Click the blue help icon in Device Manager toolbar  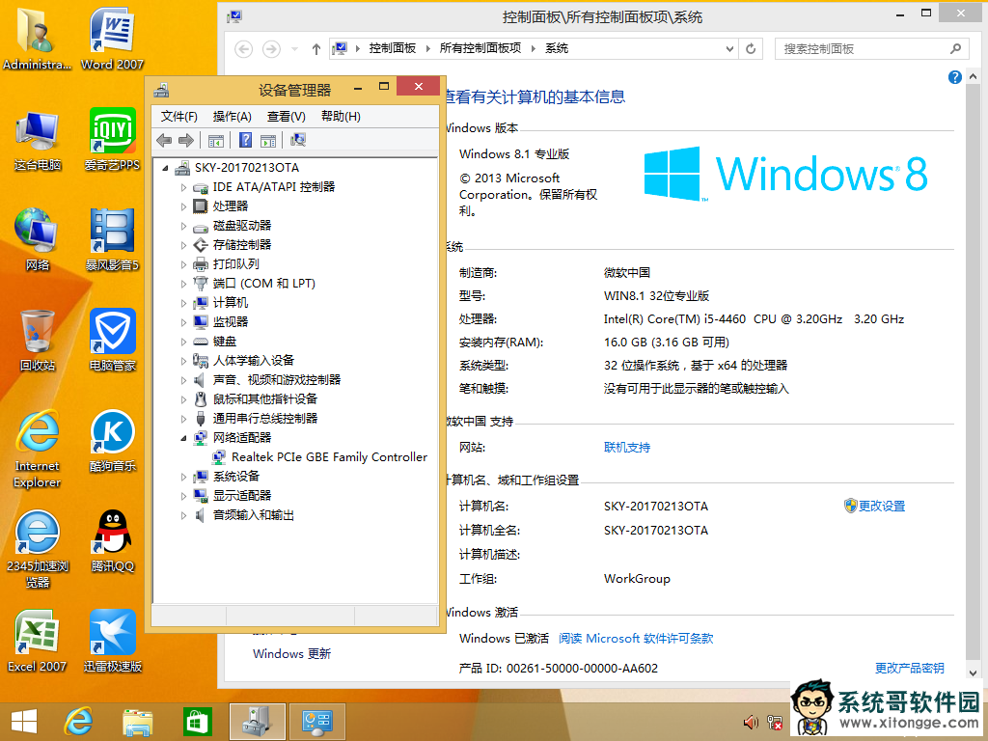tap(246, 141)
